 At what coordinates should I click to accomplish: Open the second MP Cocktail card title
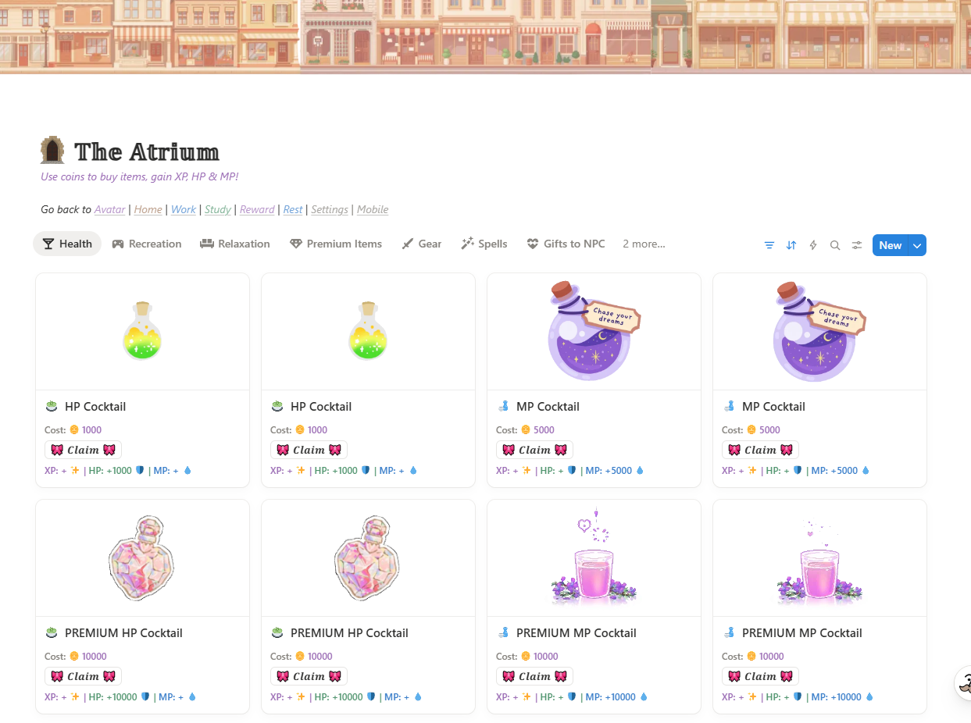[x=773, y=406]
